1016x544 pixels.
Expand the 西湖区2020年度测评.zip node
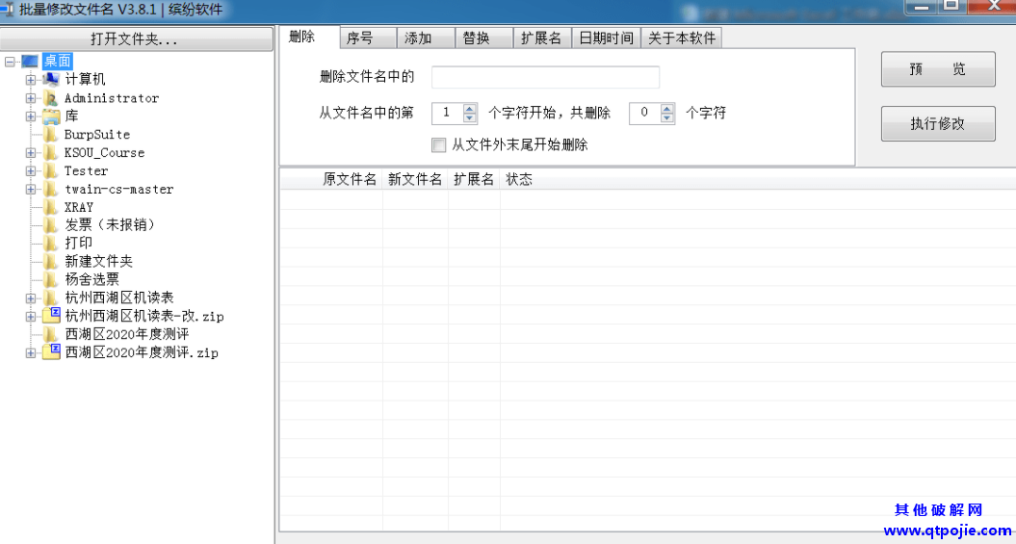[x=31, y=353]
